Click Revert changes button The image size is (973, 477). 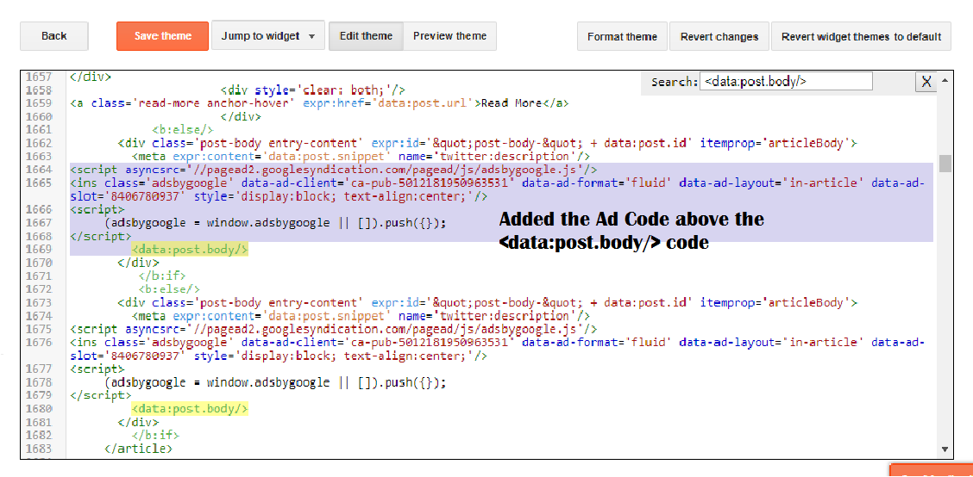[719, 36]
